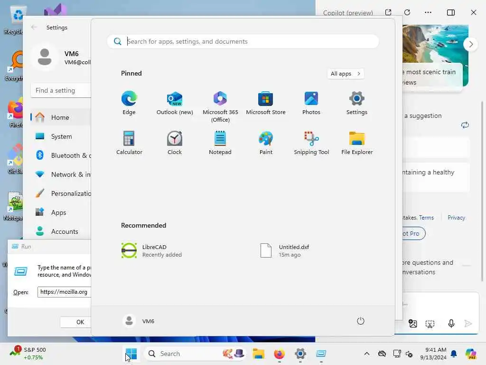Image resolution: width=486 pixels, height=365 pixels.
Task: Toggle Copilot side-by-side pane layout
Action: click(451, 12)
